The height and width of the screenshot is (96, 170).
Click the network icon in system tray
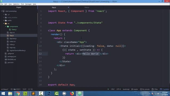155,94
